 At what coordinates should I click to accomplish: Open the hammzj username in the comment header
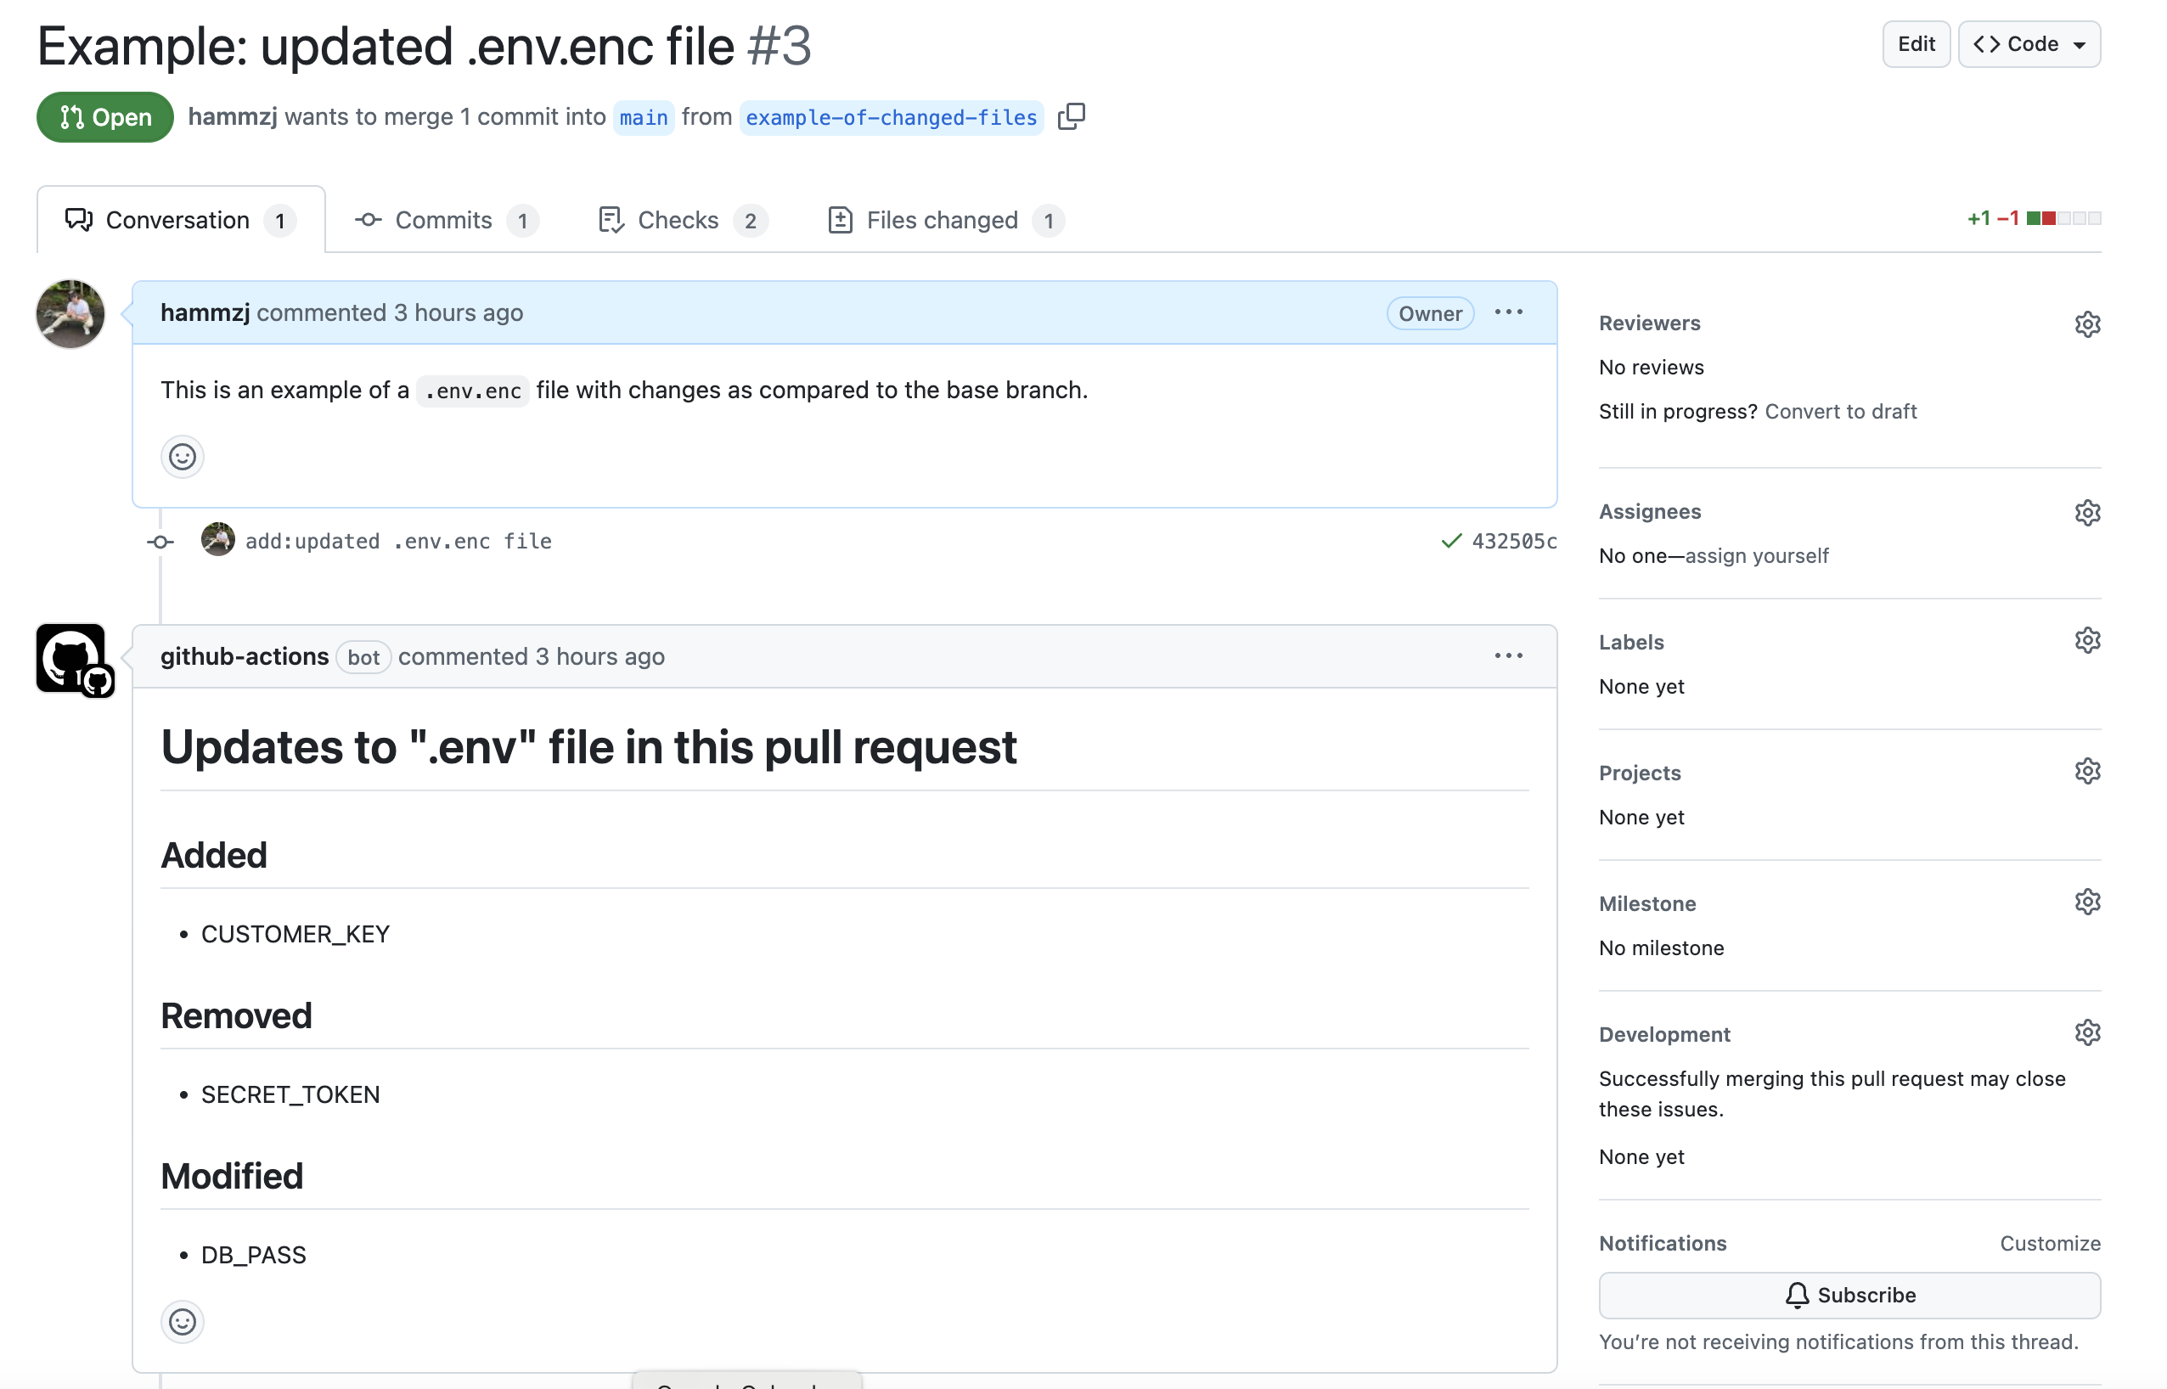[x=205, y=312]
